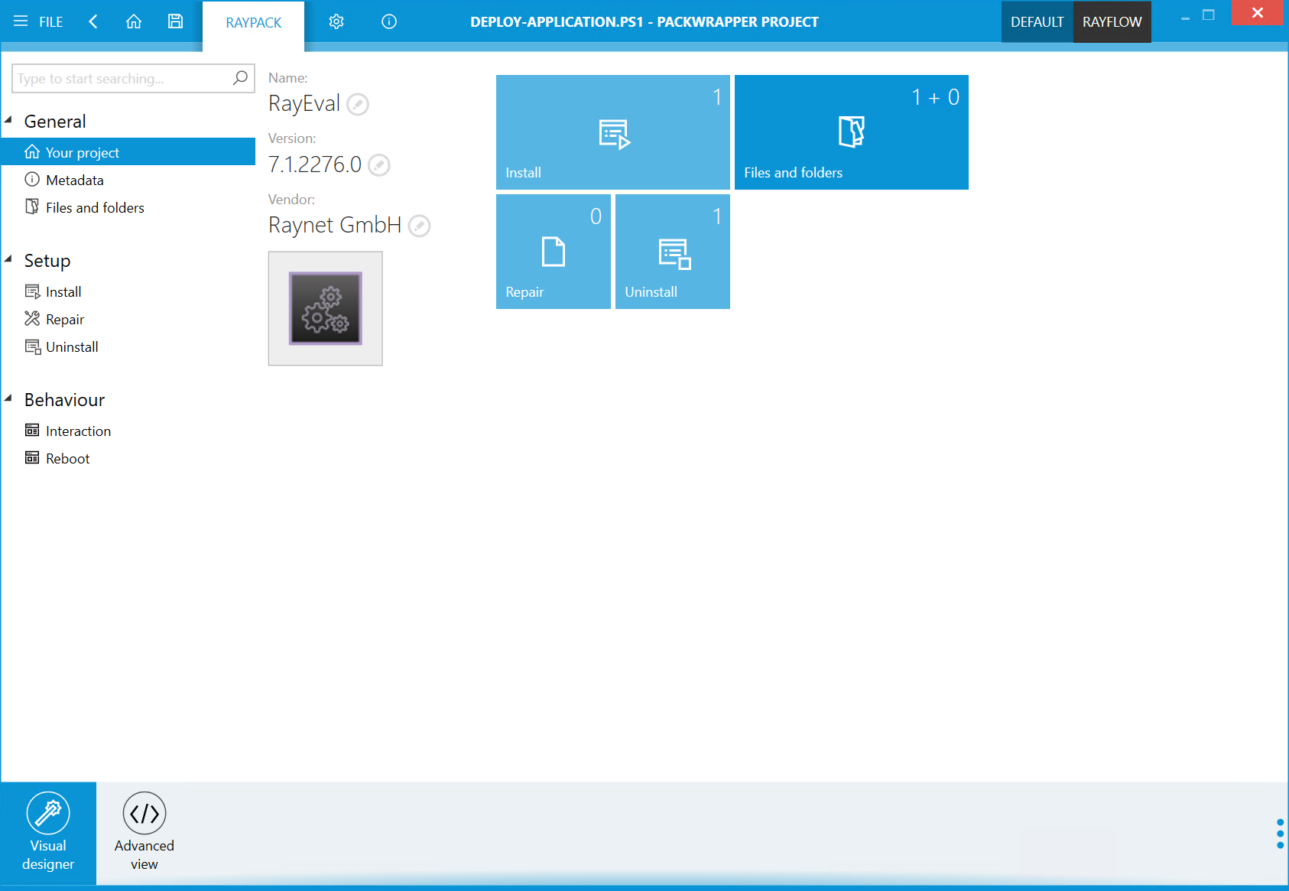Open the settings gear icon
Image resolution: width=1289 pixels, height=891 pixels.
(x=336, y=21)
